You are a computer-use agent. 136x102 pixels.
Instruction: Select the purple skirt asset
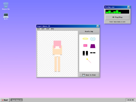point(93,46)
